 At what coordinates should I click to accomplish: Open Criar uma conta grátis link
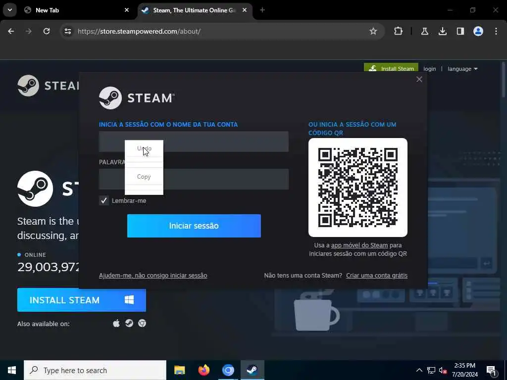click(377, 275)
